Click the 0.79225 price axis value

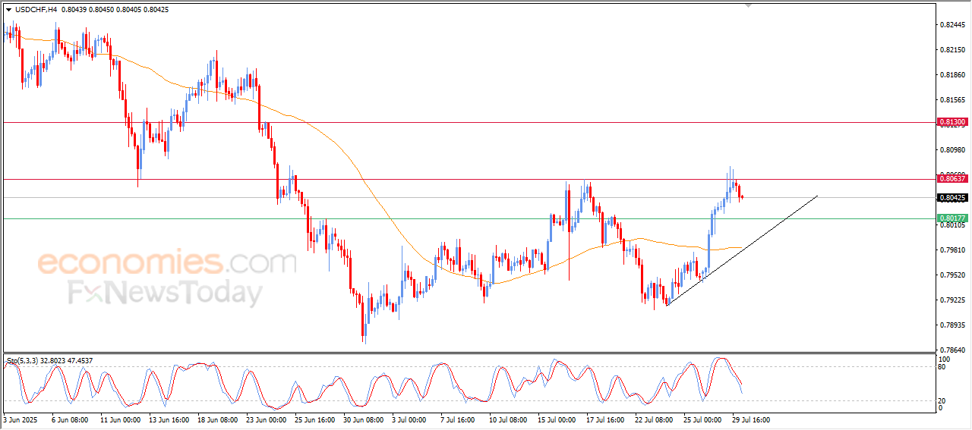tap(952, 300)
